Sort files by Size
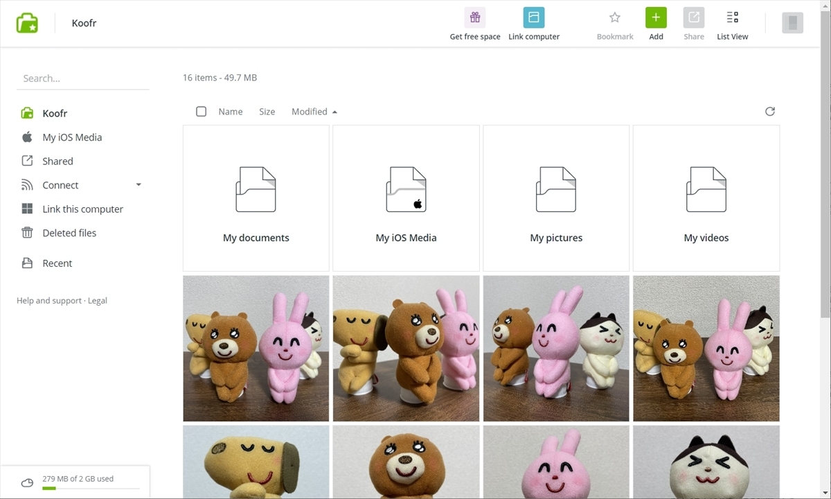 tap(267, 112)
